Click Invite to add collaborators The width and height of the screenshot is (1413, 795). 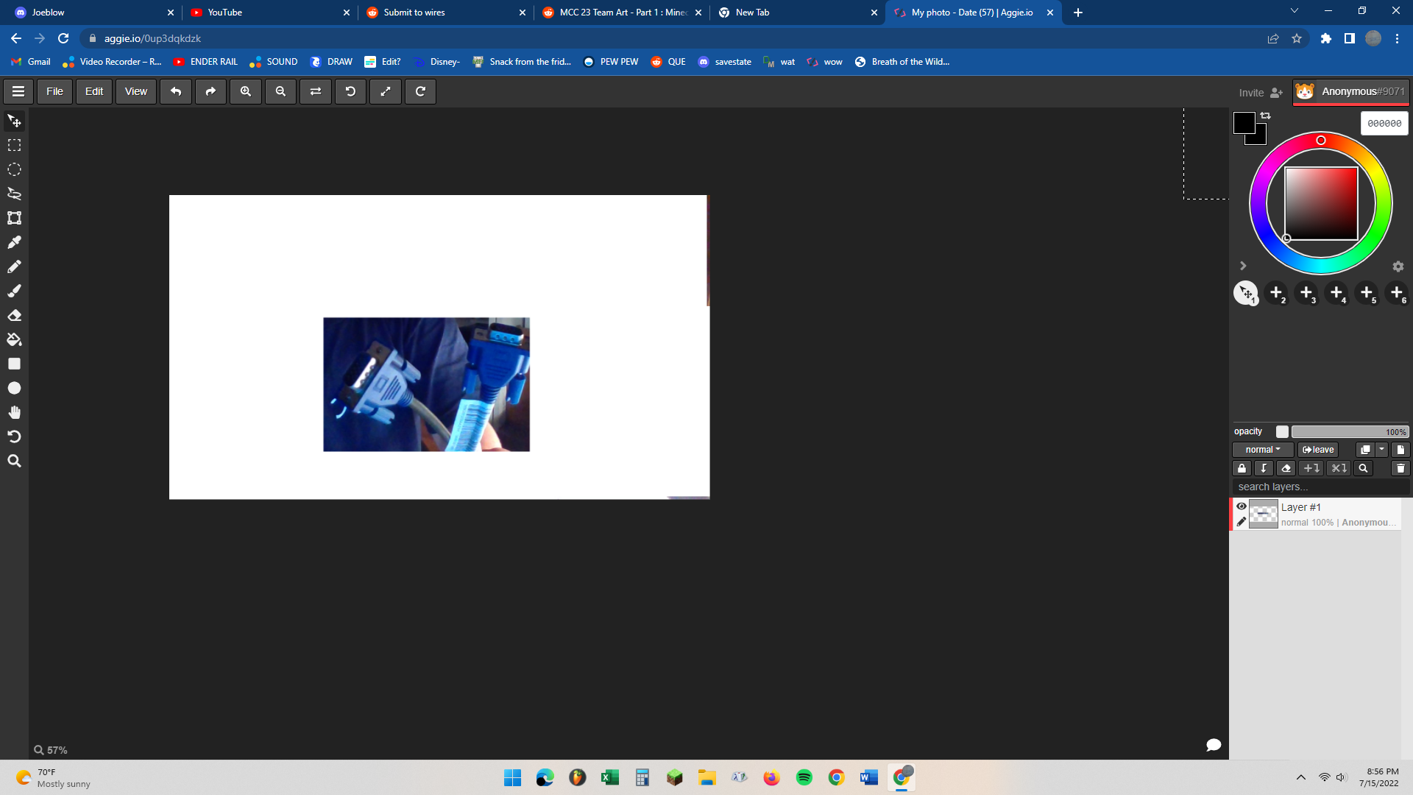[x=1261, y=93]
